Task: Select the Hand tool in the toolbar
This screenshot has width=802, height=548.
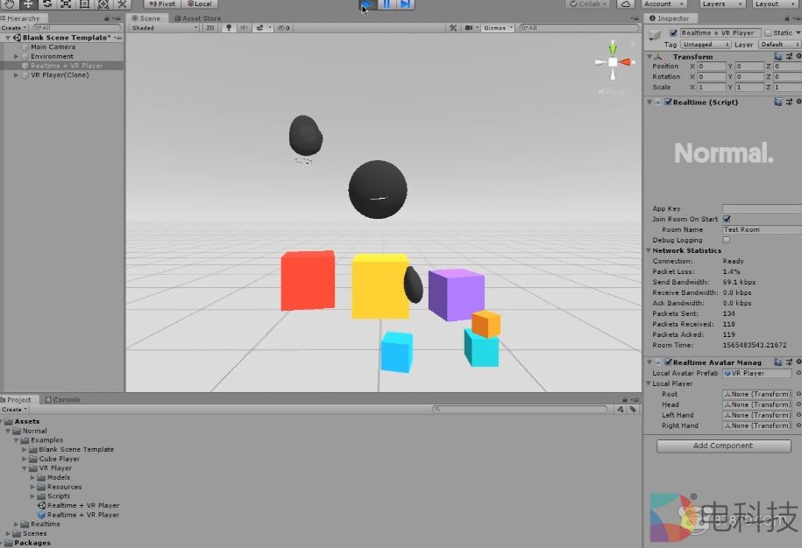Action: point(10,4)
